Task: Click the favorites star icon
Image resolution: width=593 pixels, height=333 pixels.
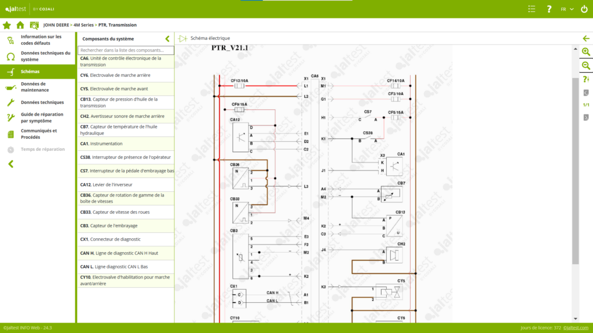Action: 7,25
